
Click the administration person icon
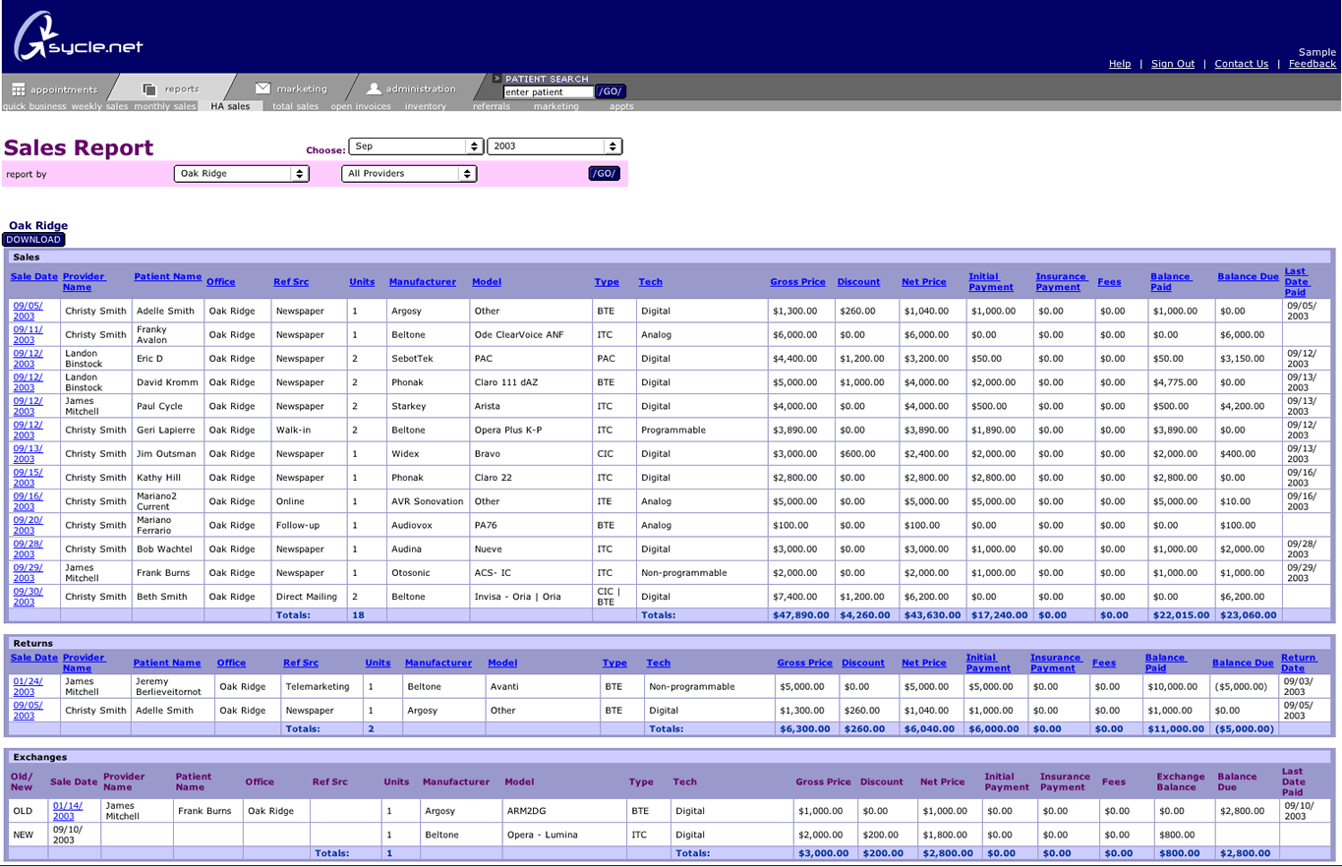click(374, 88)
